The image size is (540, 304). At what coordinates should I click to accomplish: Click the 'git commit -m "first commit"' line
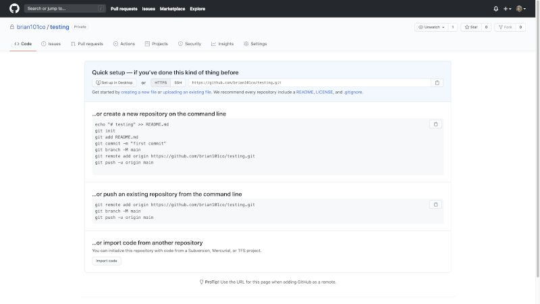click(130, 143)
